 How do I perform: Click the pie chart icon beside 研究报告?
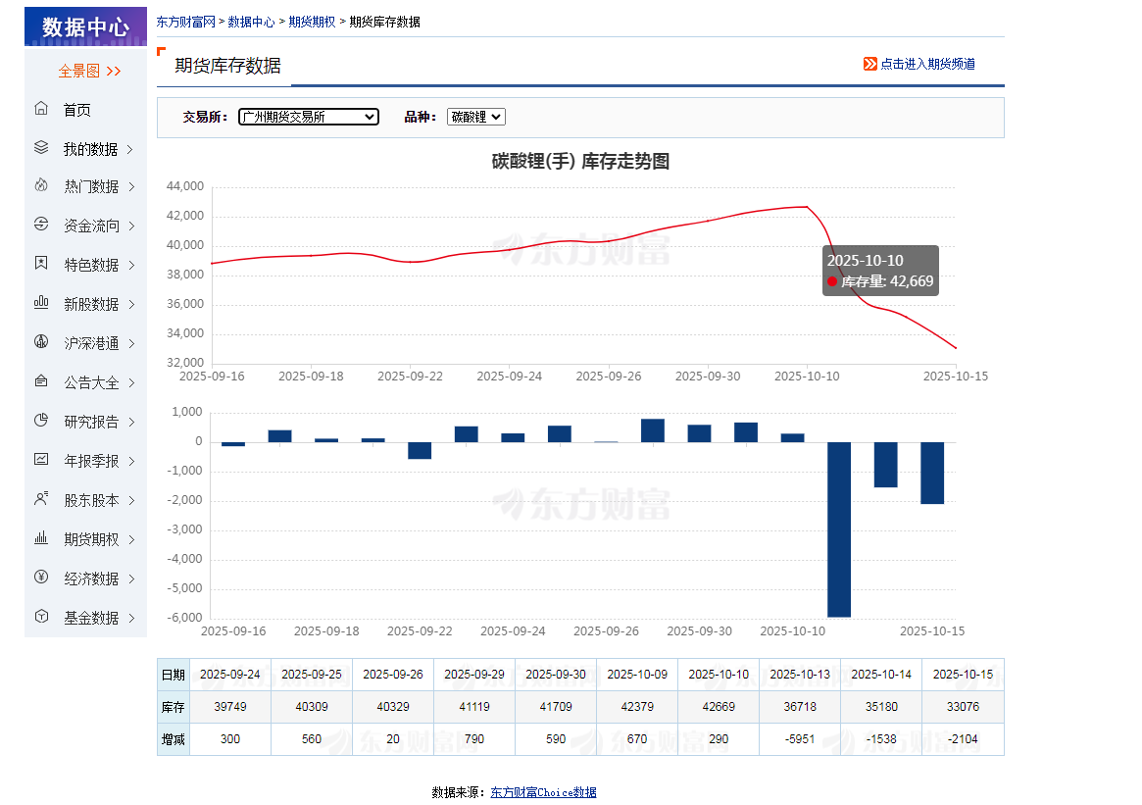[x=41, y=421]
